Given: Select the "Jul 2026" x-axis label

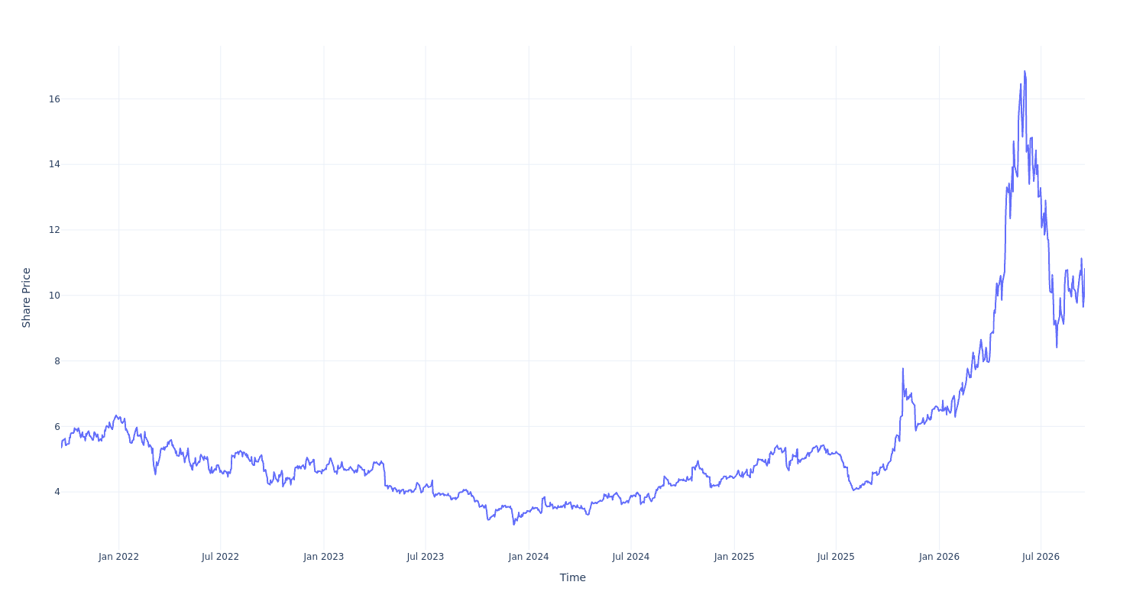Looking at the screenshot, I should tap(1041, 557).
